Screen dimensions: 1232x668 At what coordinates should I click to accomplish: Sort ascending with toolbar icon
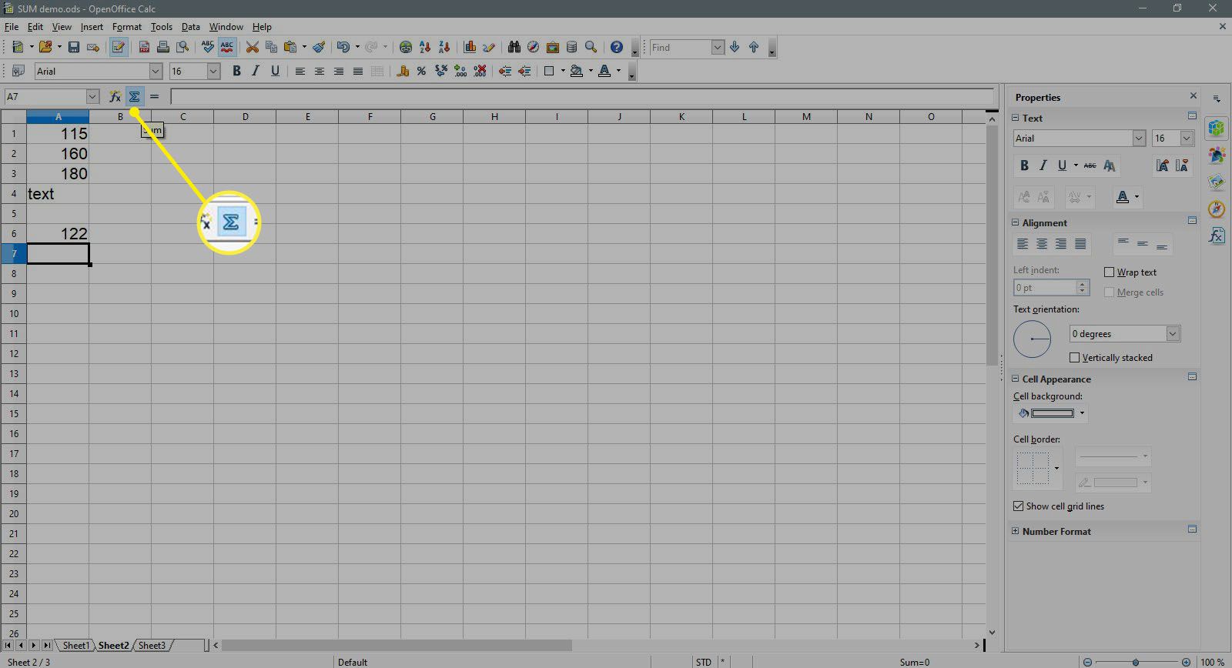[x=425, y=47]
